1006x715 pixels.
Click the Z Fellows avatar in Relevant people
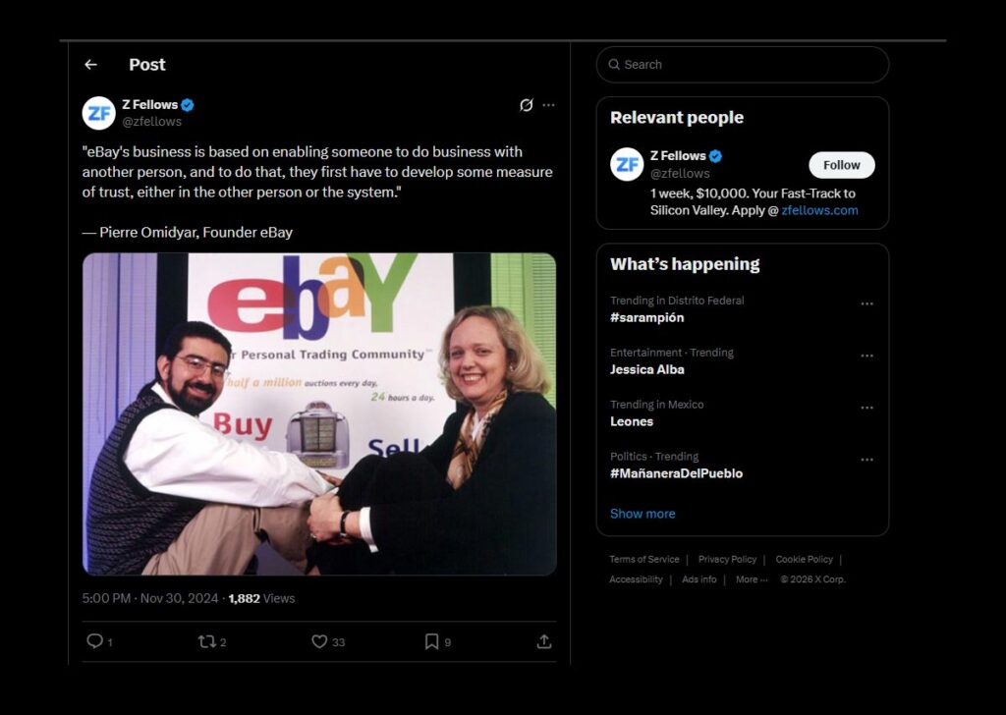(x=627, y=164)
